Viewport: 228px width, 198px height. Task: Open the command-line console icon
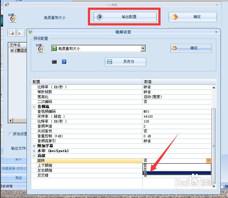(54, 62)
